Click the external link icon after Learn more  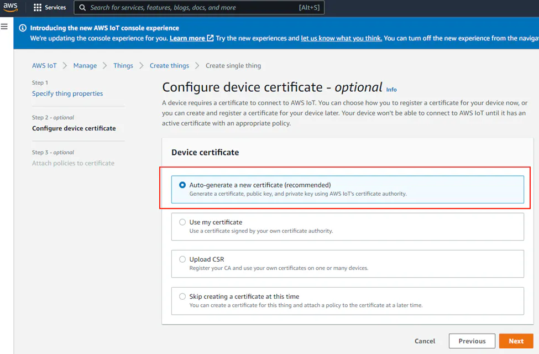click(x=210, y=38)
